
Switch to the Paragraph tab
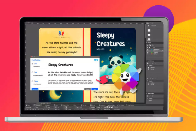point(46,105)
